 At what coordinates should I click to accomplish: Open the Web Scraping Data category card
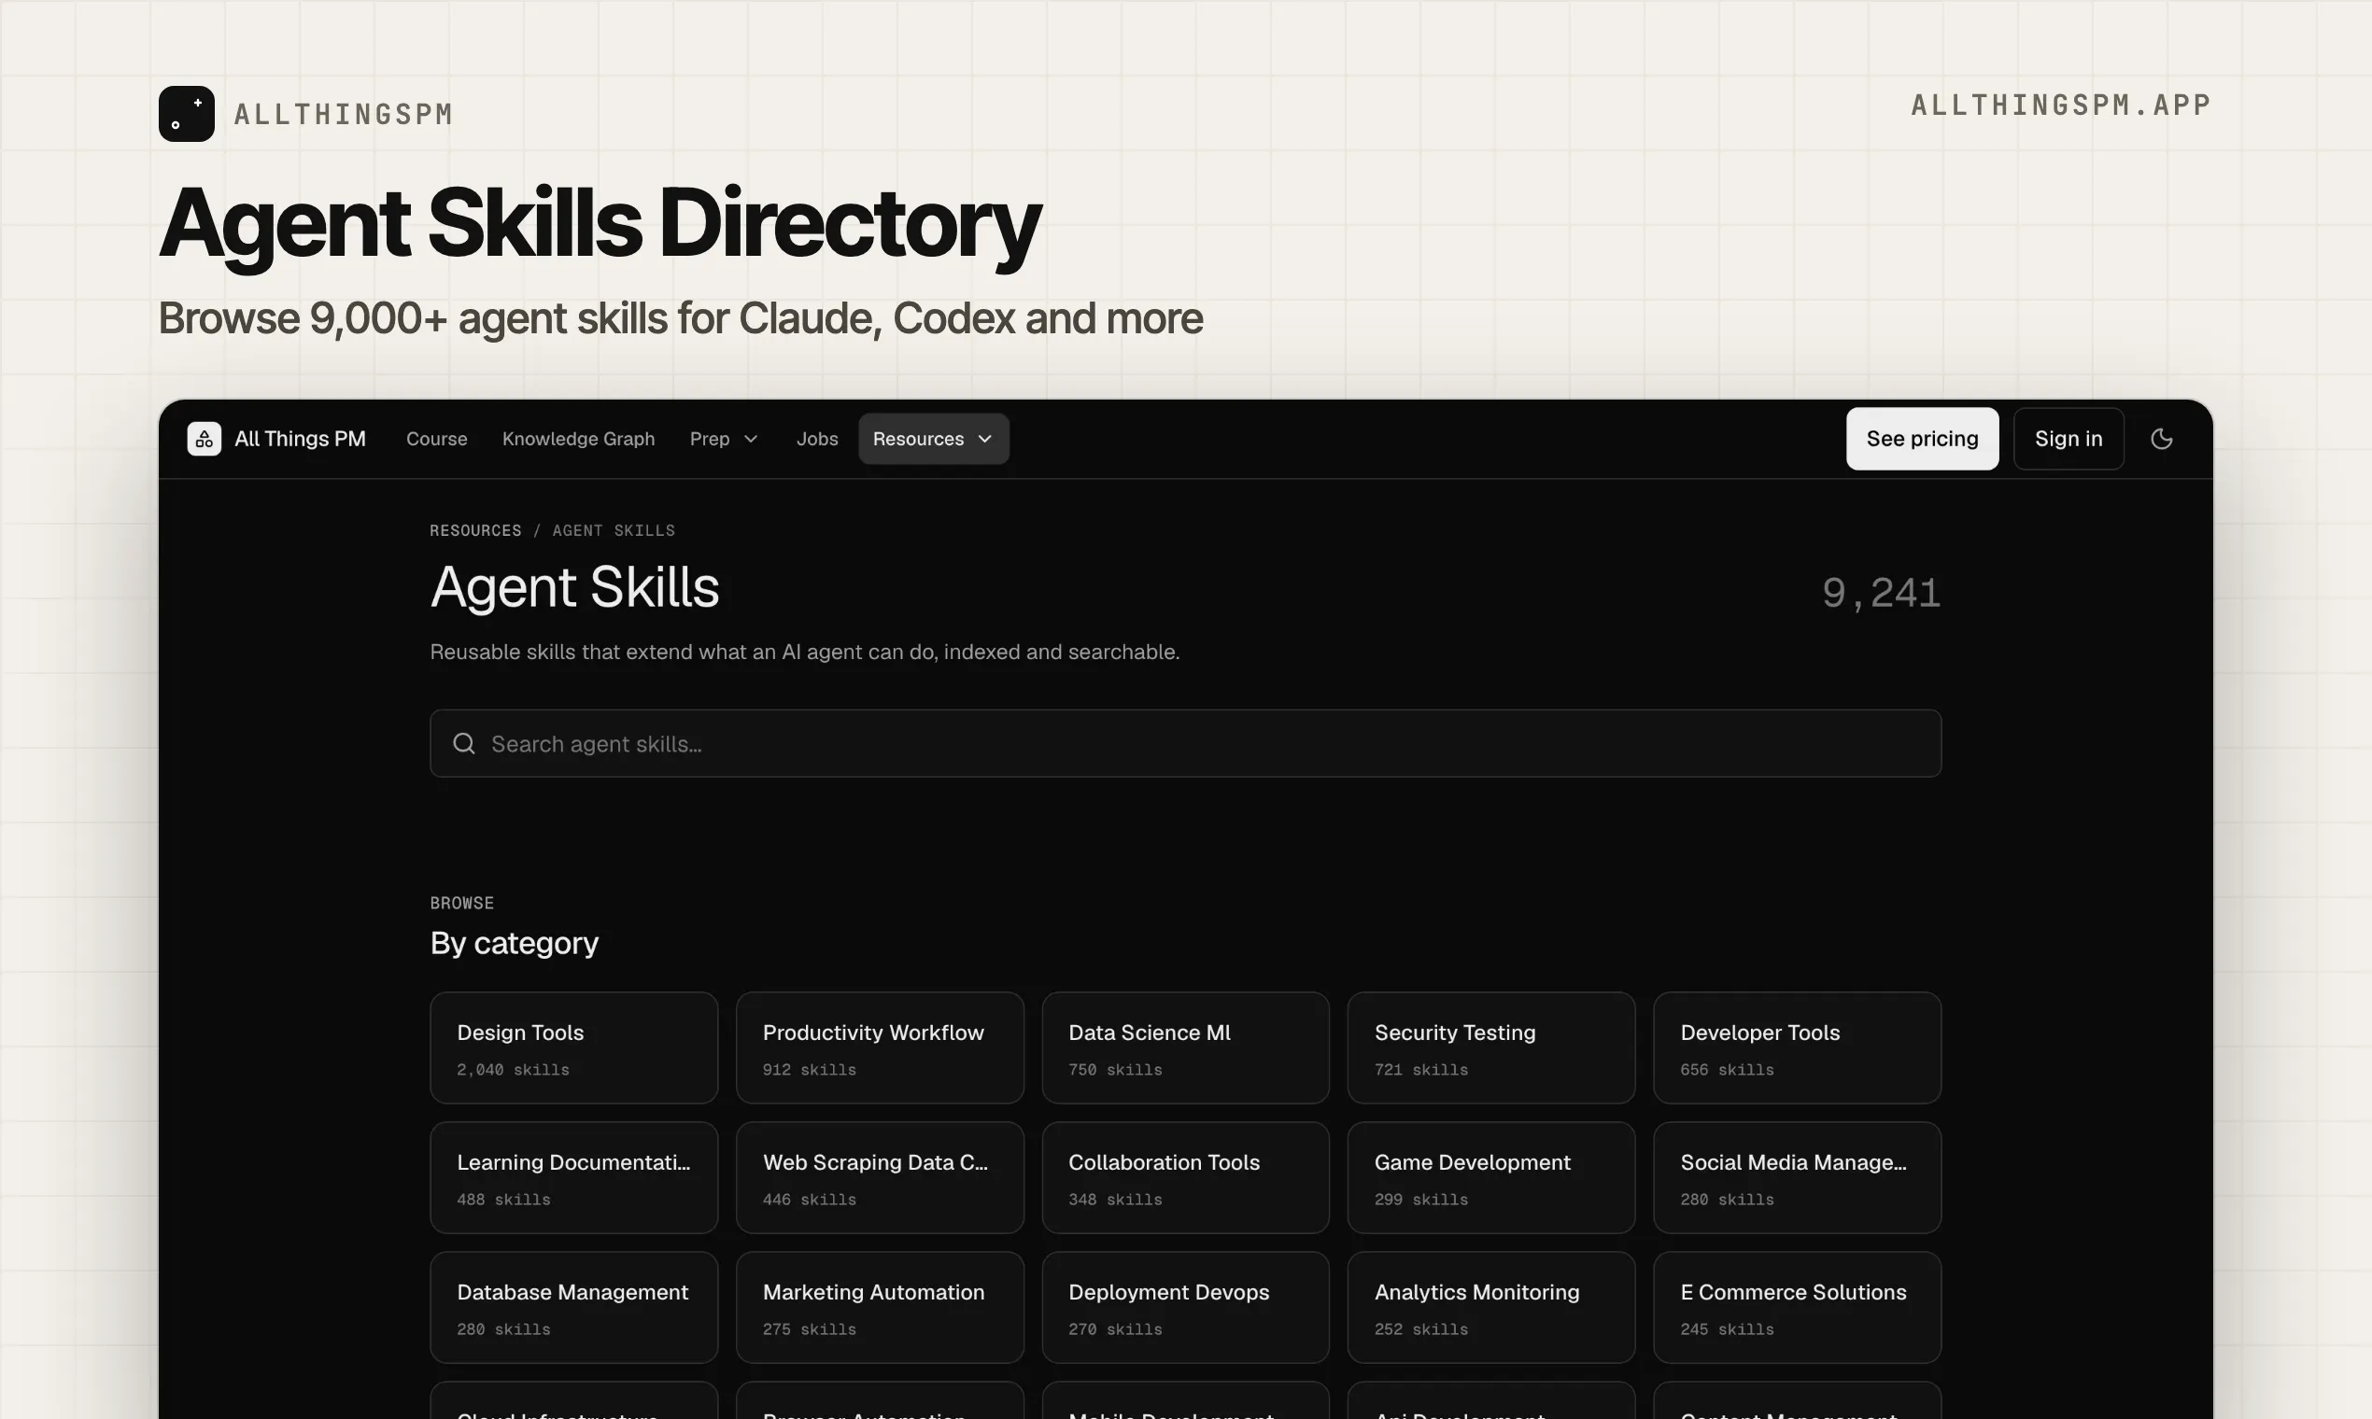880,1178
